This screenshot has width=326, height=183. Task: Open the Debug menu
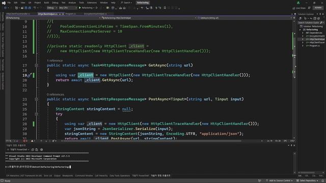55,3
